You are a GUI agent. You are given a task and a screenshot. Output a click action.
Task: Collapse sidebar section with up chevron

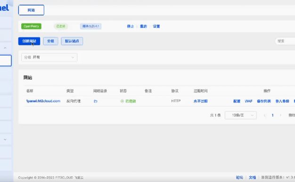5,48
